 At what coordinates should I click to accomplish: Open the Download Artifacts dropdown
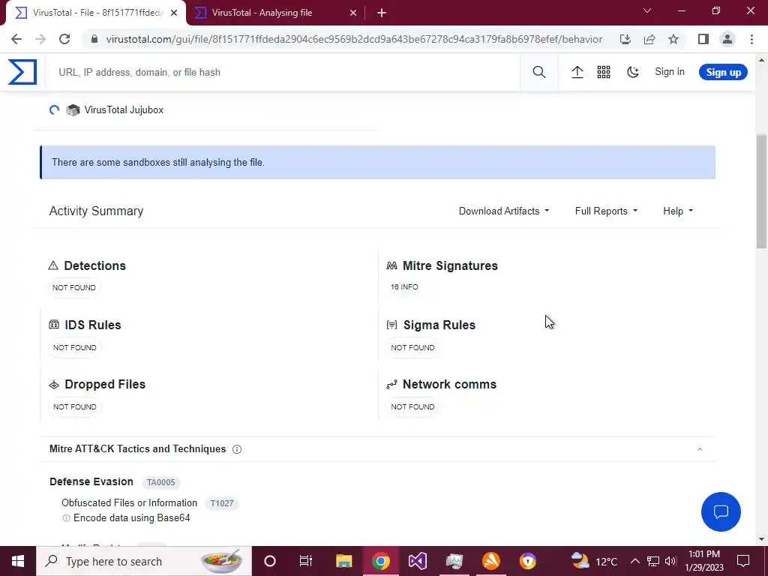[x=504, y=211]
